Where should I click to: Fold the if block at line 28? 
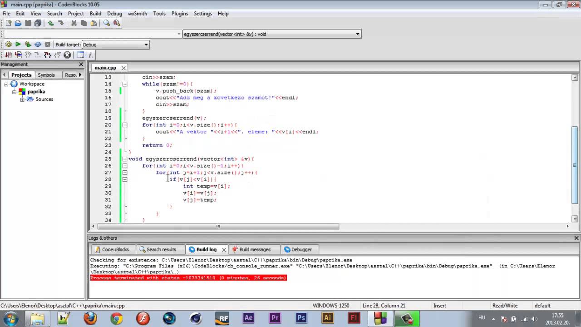[x=125, y=179]
